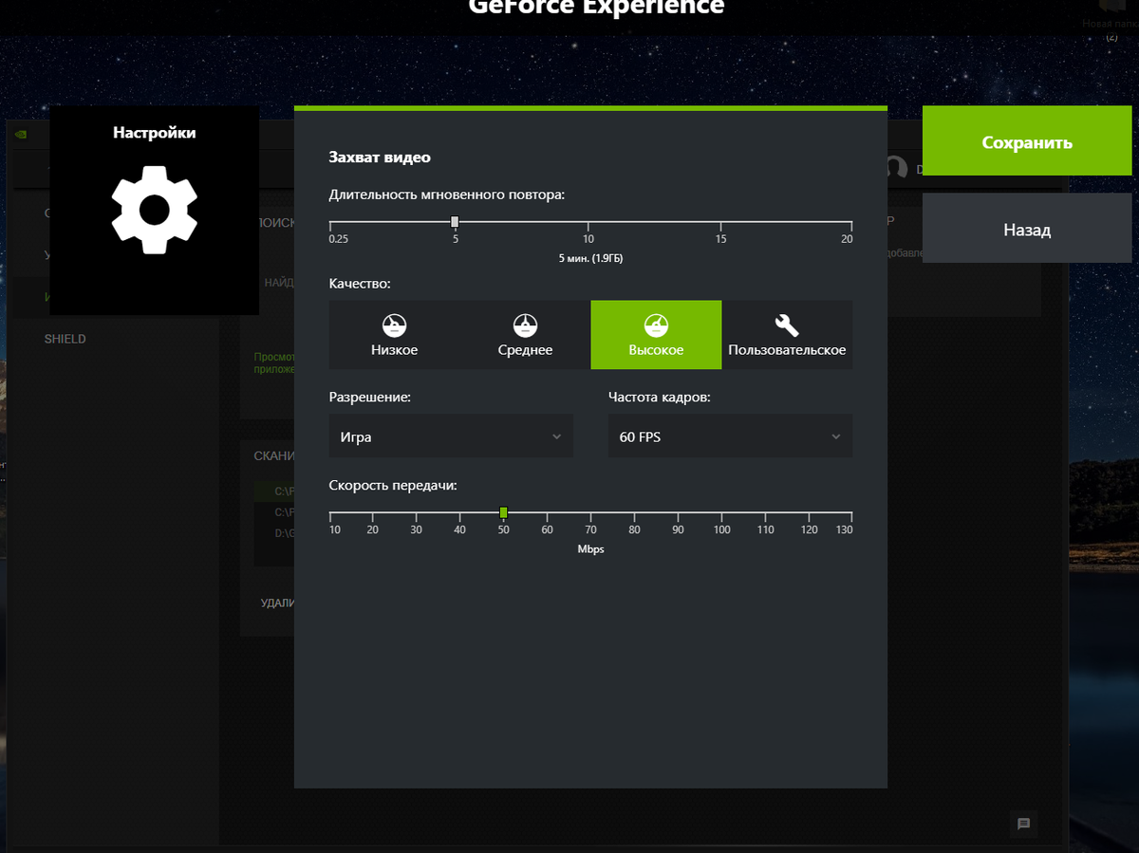Click SHIELD item in background sidebar
Viewport: 1139px width, 853px height.
pos(65,339)
